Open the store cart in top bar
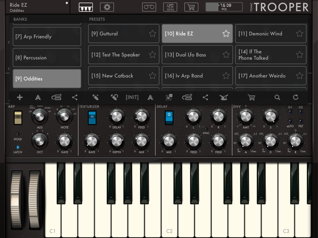 191,7
